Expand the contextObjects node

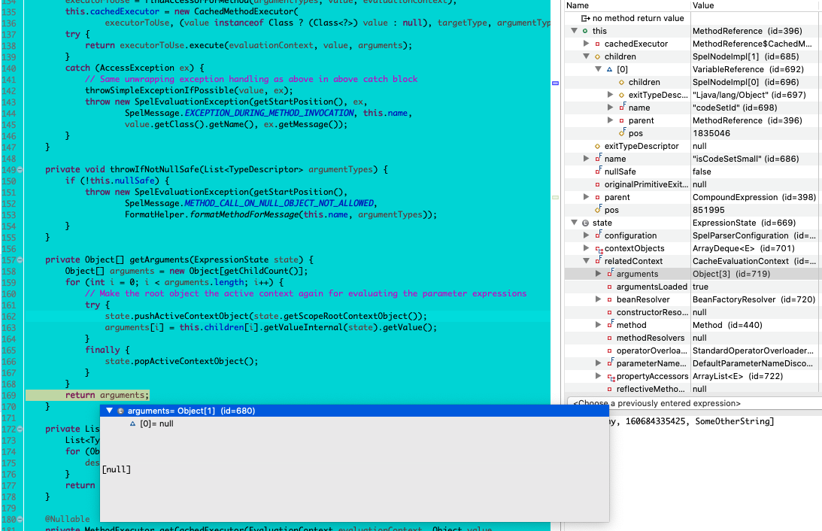point(586,248)
